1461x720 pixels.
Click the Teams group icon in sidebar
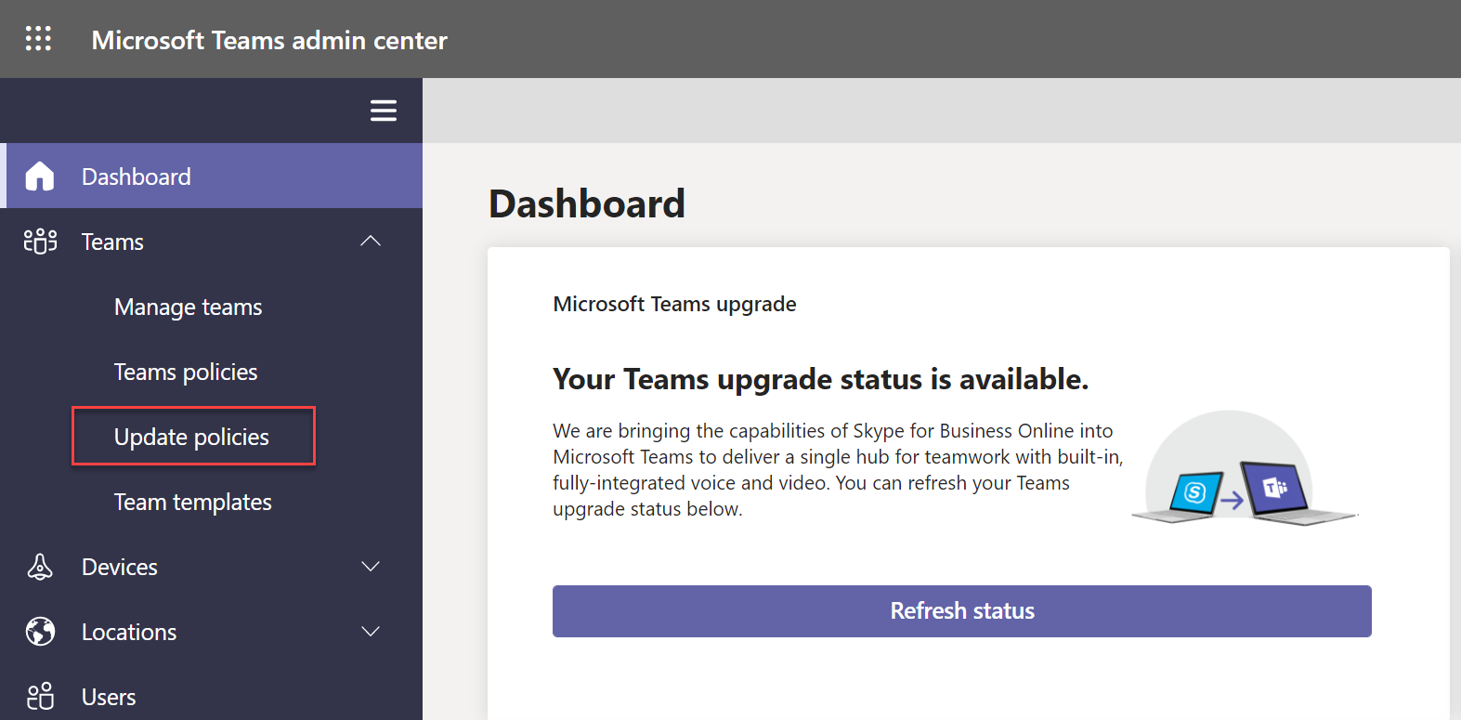(x=40, y=242)
